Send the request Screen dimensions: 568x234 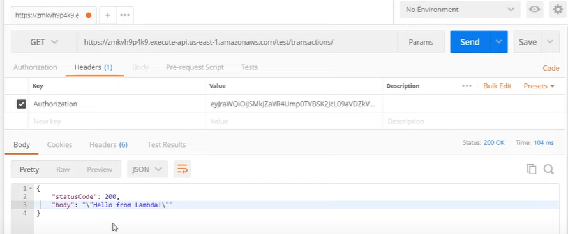pos(470,42)
